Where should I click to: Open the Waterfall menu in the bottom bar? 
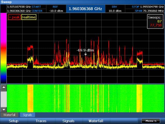click(x=96, y=121)
